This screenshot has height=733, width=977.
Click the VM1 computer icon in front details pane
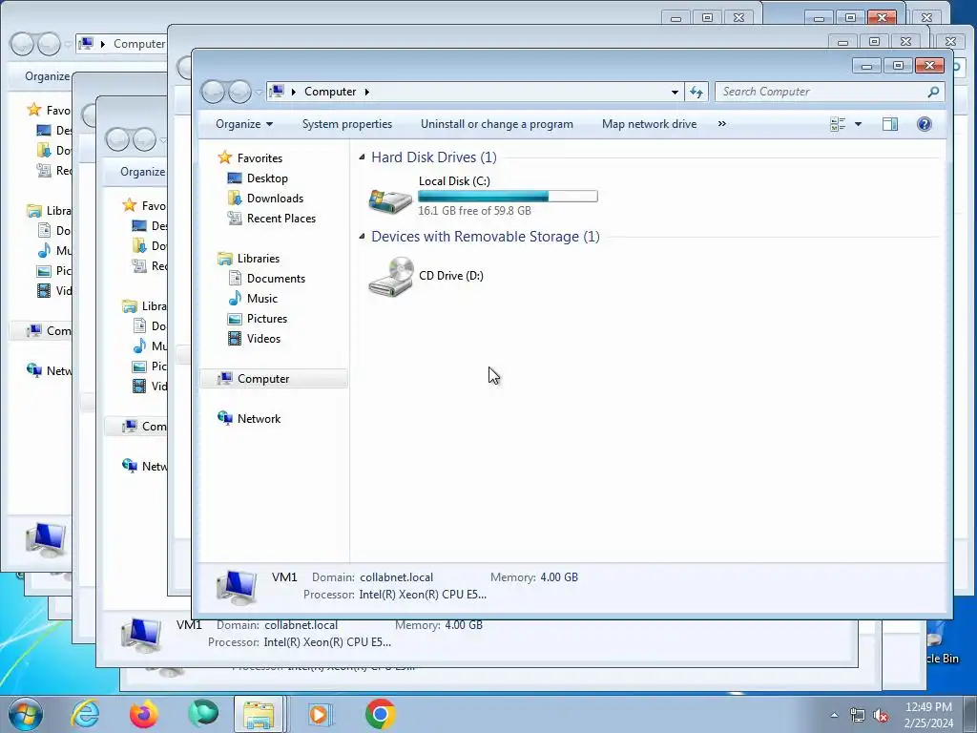pyautogui.click(x=237, y=587)
